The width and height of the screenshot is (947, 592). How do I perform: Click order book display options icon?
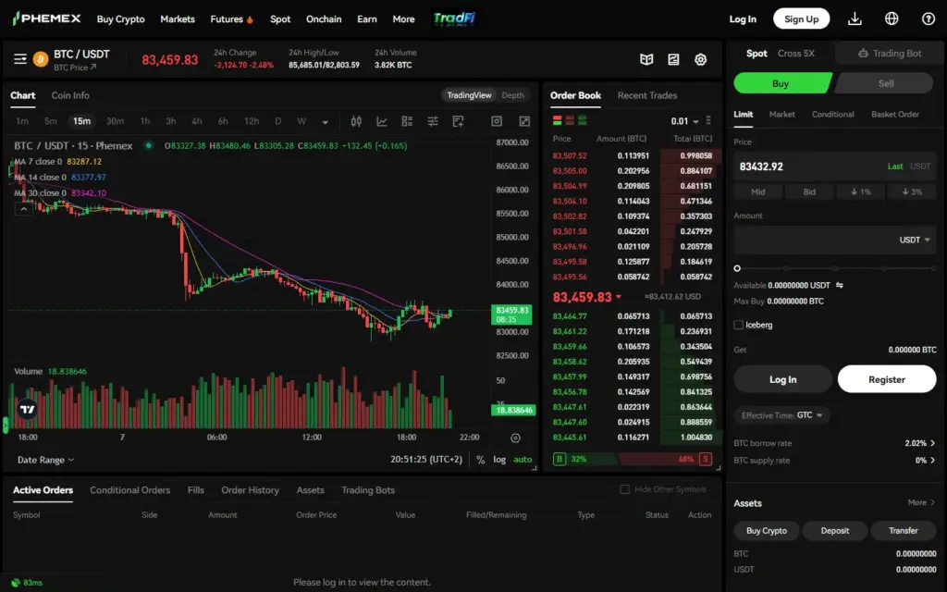[708, 121]
